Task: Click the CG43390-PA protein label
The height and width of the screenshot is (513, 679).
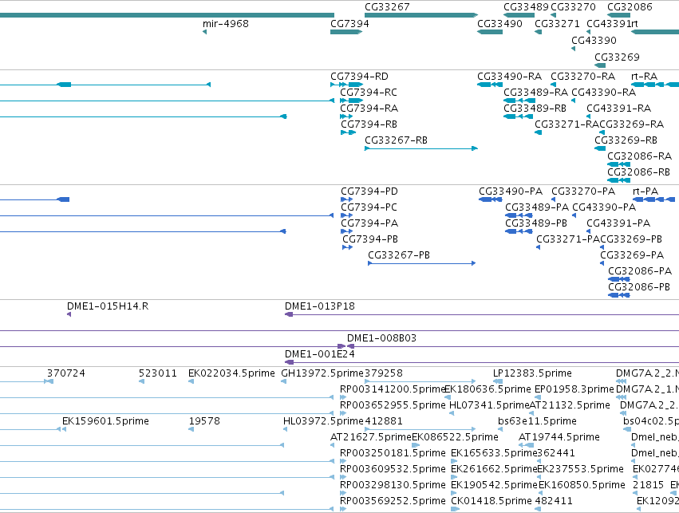Action: point(604,207)
